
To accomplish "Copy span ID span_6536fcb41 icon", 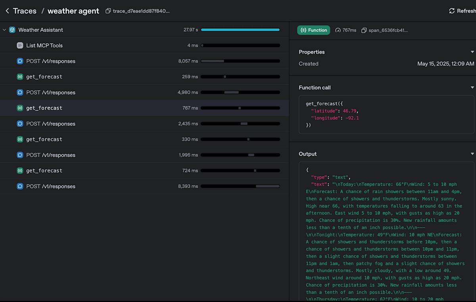I will (364, 30).
